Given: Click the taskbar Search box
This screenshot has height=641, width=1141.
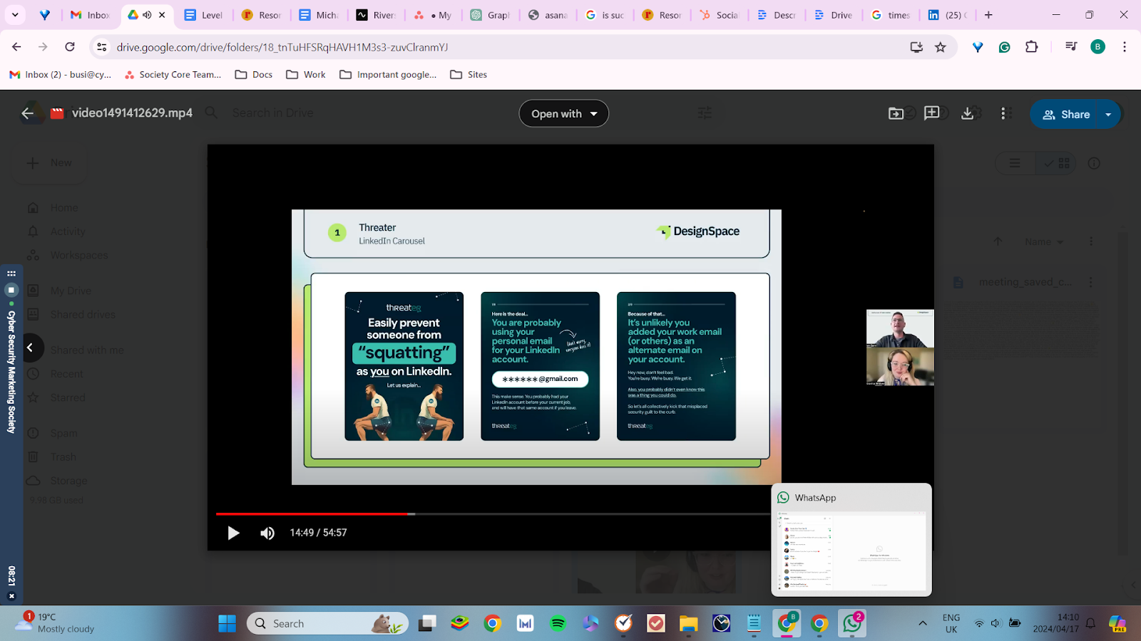Looking at the screenshot, I should (x=328, y=624).
